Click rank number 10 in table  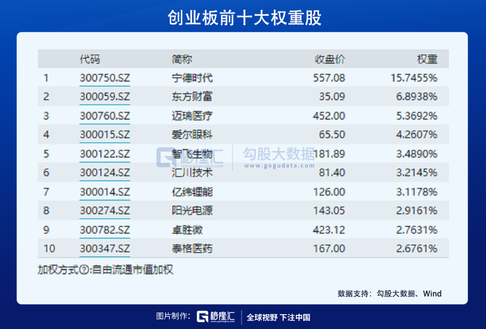(x=49, y=249)
